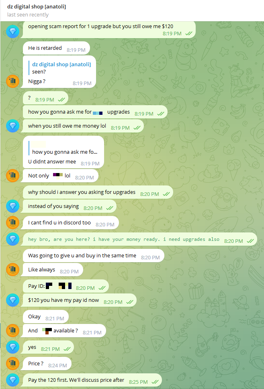Click the 'last seen recently' status text
This screenshot has height=389, width=264.
[x=28, y=14]
